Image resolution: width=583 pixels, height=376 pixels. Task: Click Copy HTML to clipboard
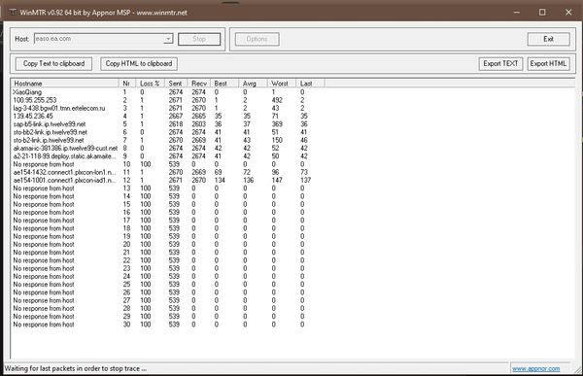pos(139,63)
